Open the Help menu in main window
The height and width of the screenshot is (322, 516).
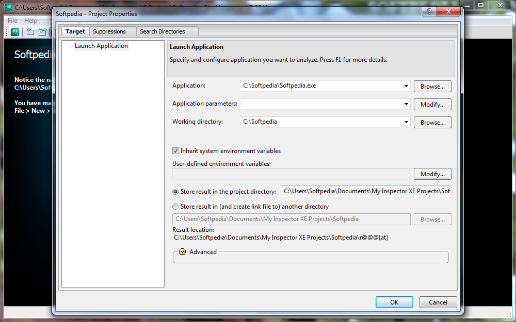point(30,21)
